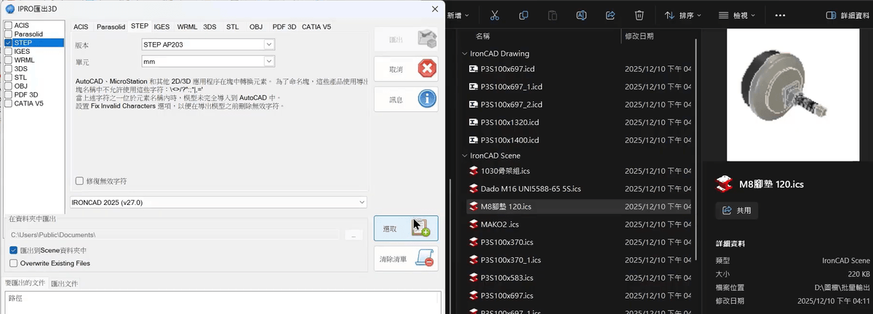Check the WRML format checkbox
This screenshot has width=873, height=314.
pyautogui.click(x=8, y=60)
